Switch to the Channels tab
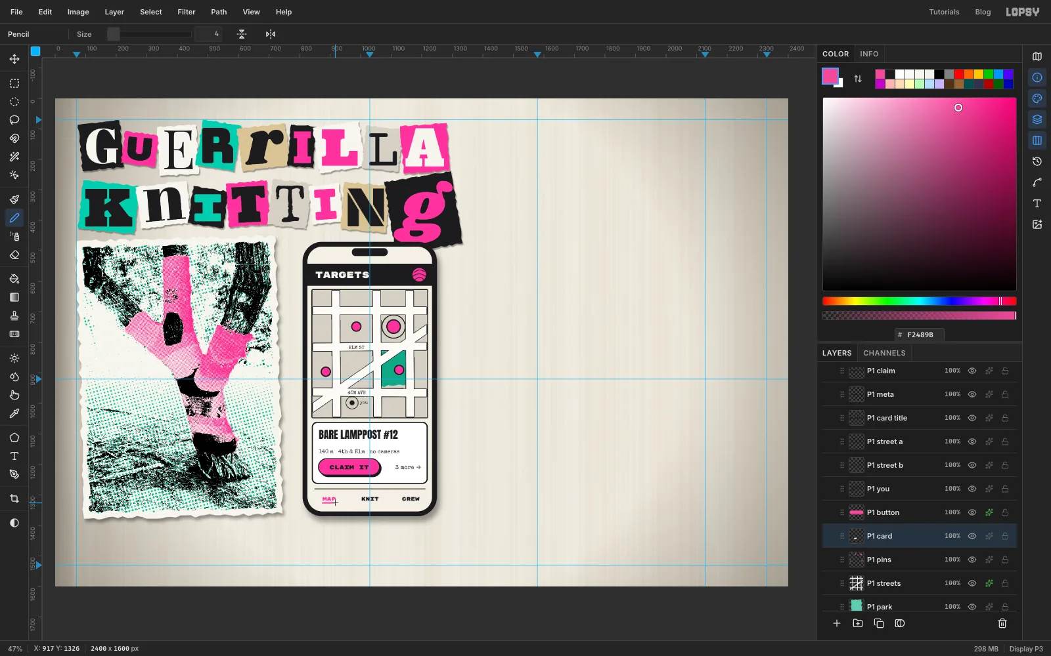1051x656 pixels. (x=884, y=353)
